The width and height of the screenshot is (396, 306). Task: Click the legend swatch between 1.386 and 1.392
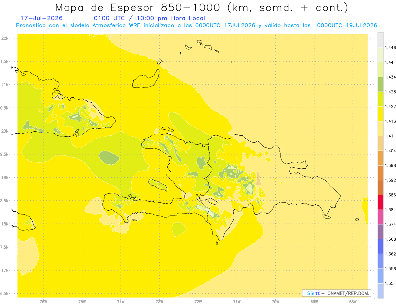(x=380, y=187)
